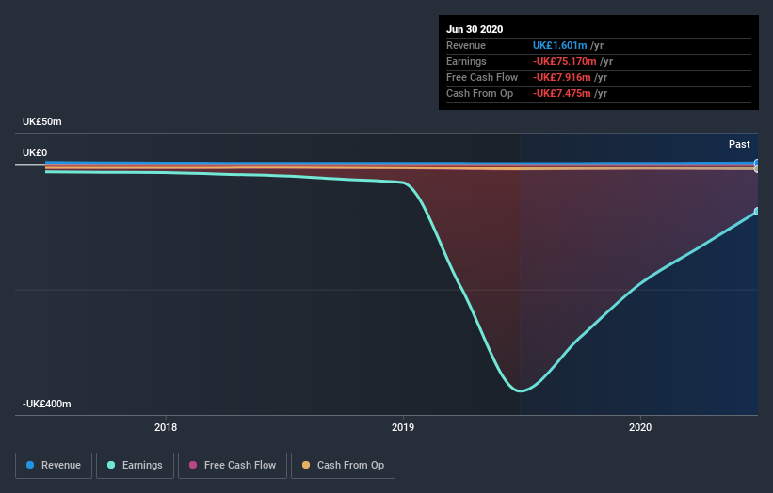This screenshot has height=493, width=773.
Task: Click the 'Cash From Op' label in tooltip
Action: tap(479, 93)
